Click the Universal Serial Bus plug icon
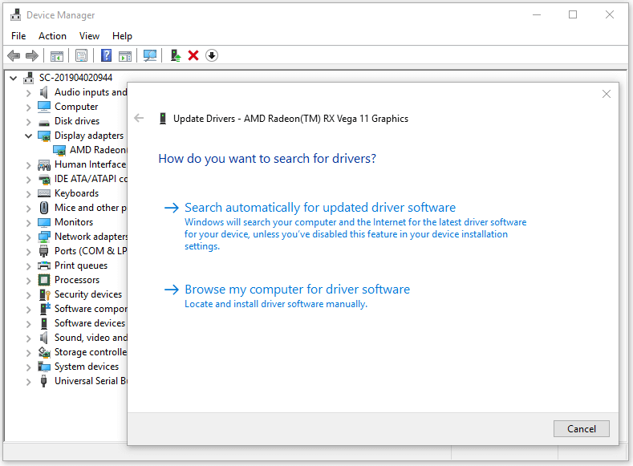Image resolution: width=633 pixels, height=466 pixels. [x=43, y=381]
